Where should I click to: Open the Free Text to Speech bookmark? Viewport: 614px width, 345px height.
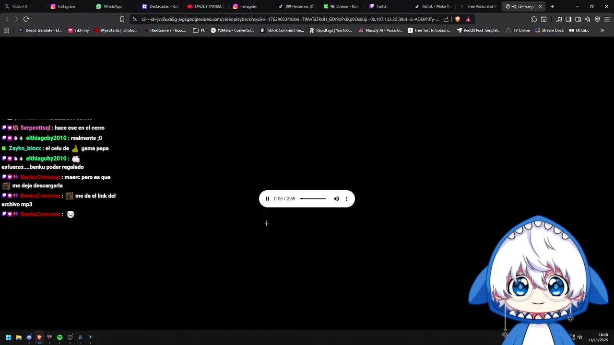coord(429,30)
